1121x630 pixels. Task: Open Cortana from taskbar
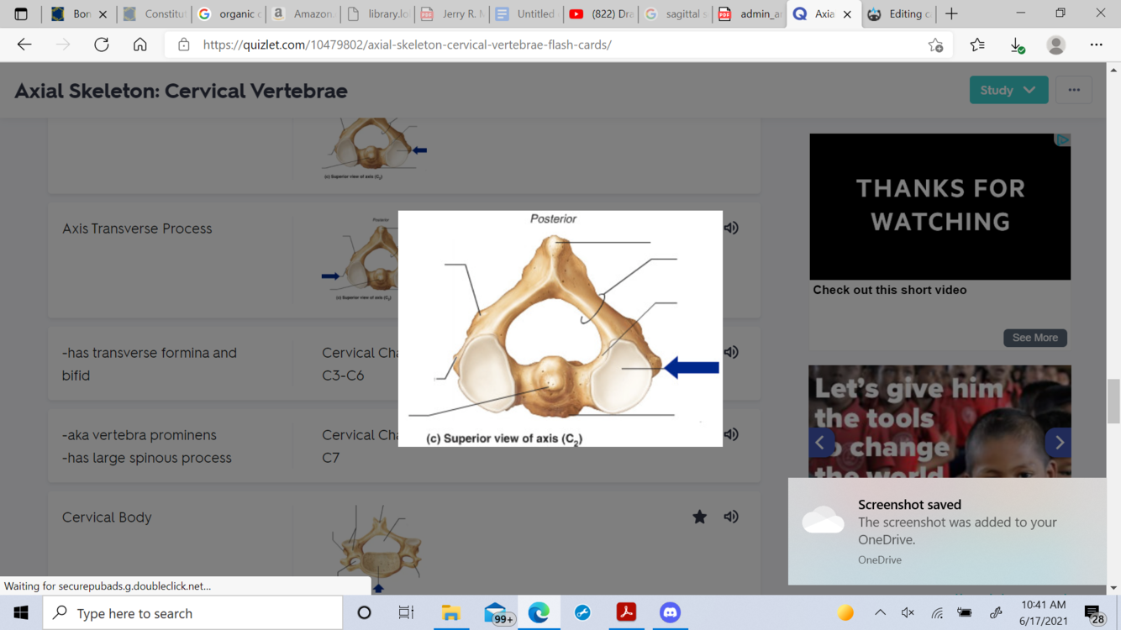[x=364, y=613]
